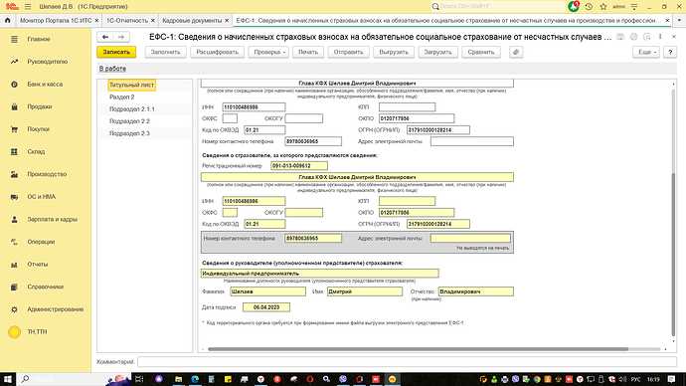Click the paperclip attachments icon

coord(516,52)
